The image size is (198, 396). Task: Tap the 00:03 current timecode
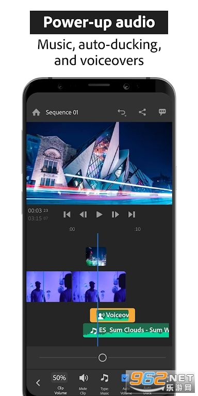pyautogui.click(x=38, y=210)
